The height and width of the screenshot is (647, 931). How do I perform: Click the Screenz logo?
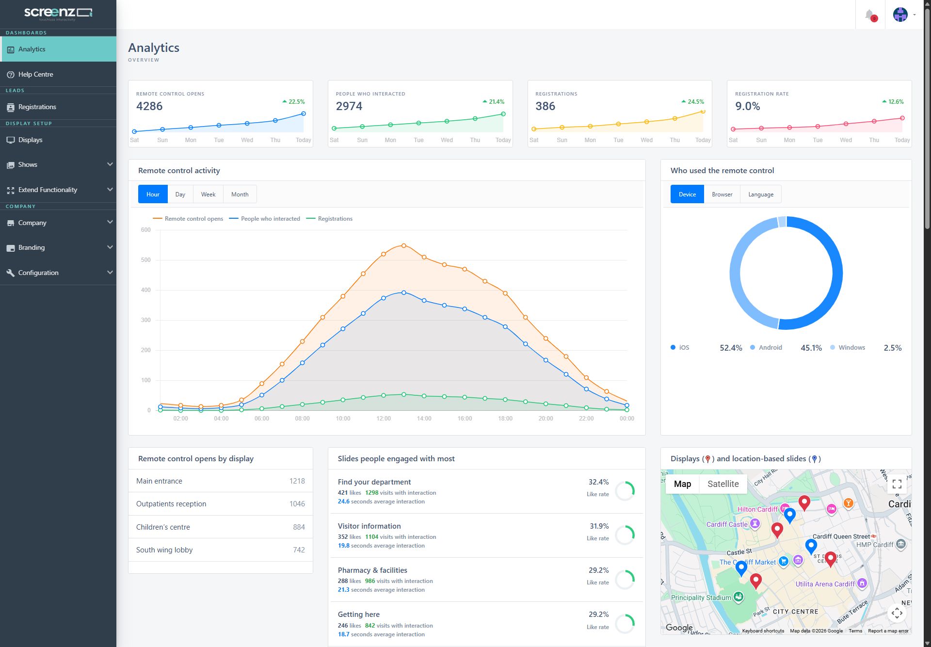point(58,13)
